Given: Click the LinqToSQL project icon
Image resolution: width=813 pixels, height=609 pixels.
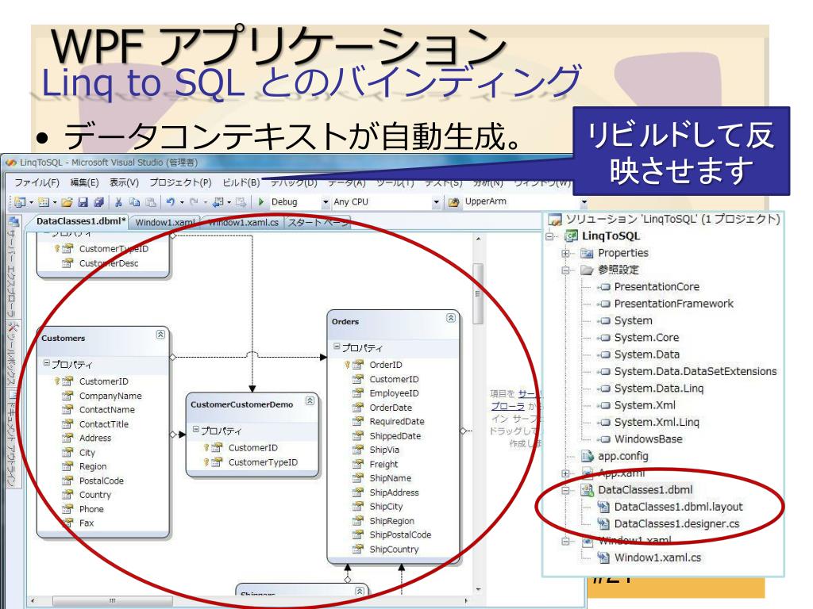Looking at the screenshot, I should [x=572, y=236].
